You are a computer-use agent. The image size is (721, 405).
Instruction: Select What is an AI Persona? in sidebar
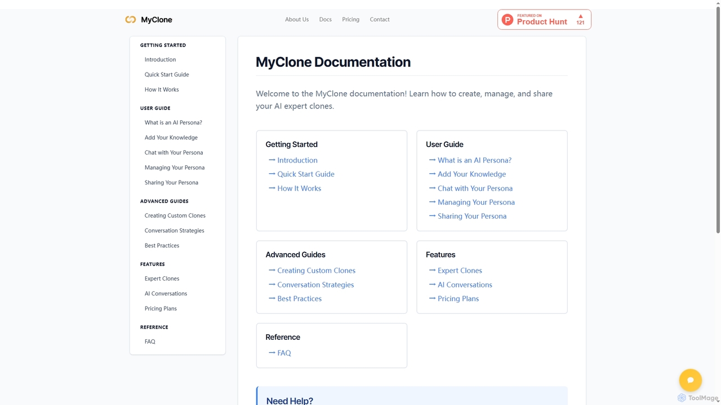coord(173,123)
